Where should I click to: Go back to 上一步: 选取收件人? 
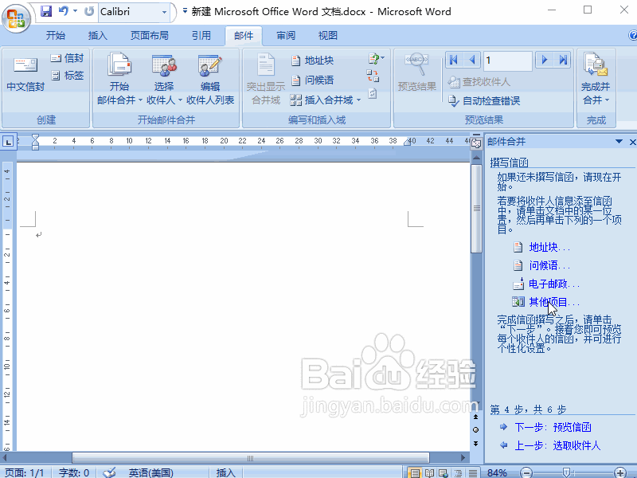pos(557,445)
